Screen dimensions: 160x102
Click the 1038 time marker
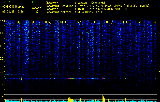124,22
